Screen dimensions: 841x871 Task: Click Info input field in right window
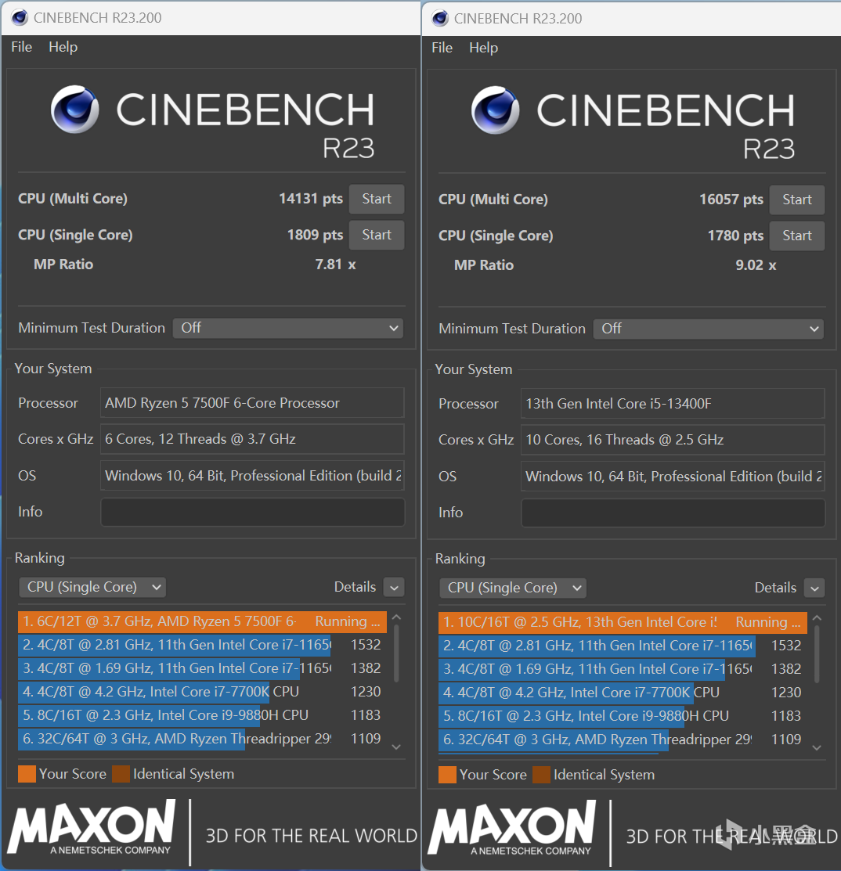coord(673,512)
